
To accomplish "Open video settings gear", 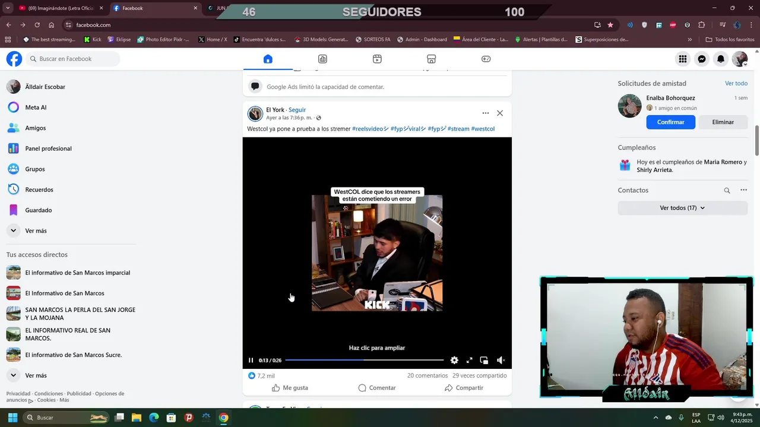I will click(x=454, y=360).
